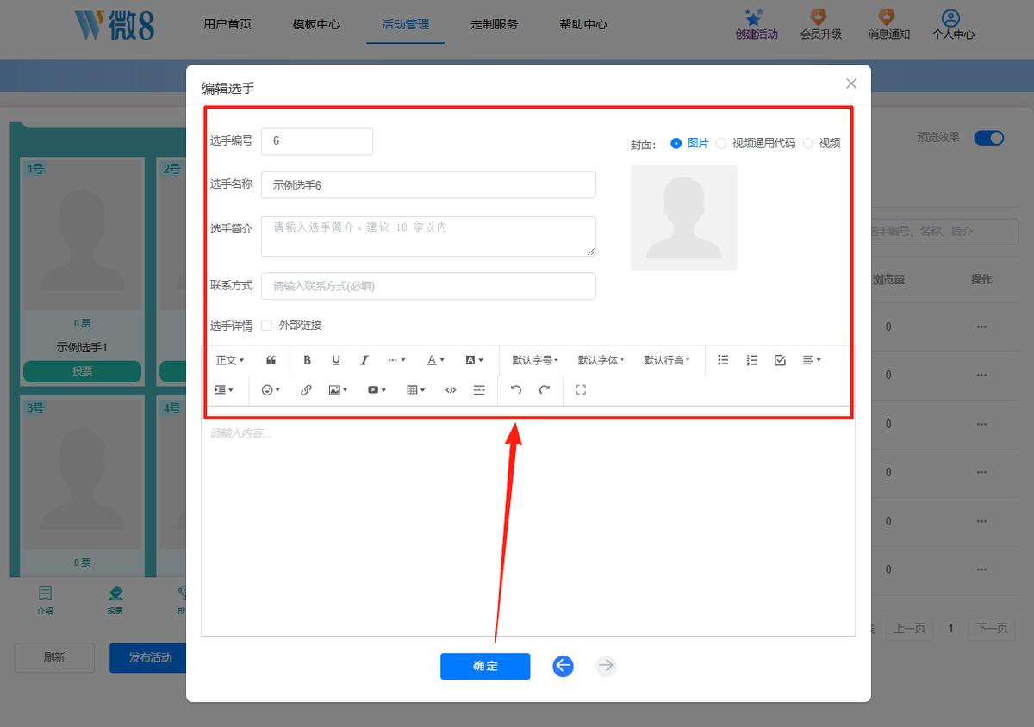The image size is (1034, 727).
Task: Select the 视频 cover option
Action: [821, 143]
